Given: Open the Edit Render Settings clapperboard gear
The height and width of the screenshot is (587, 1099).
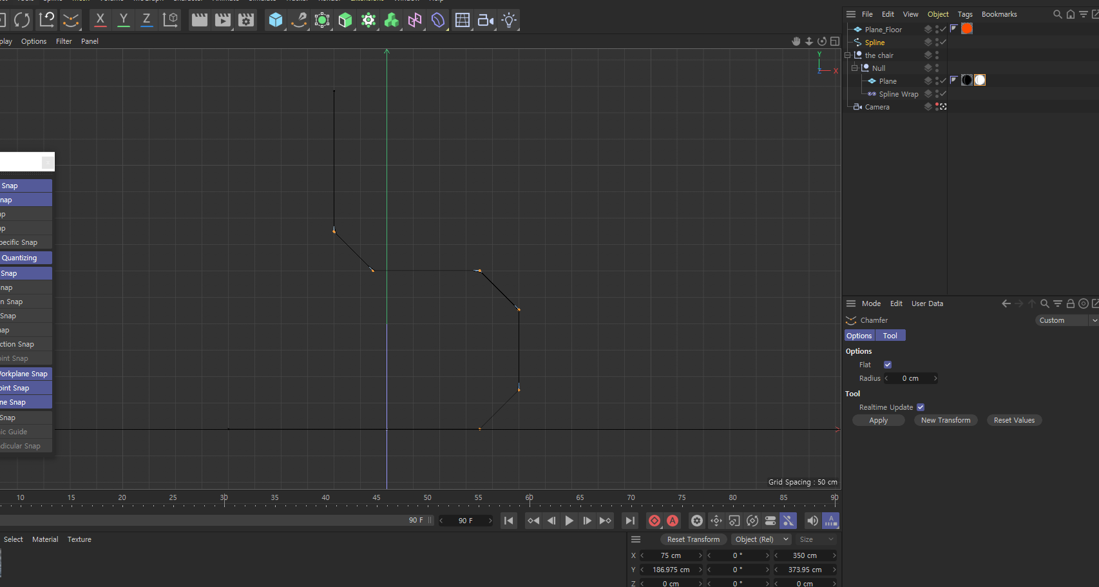Looking at the screenshot, I should [246, 20].
